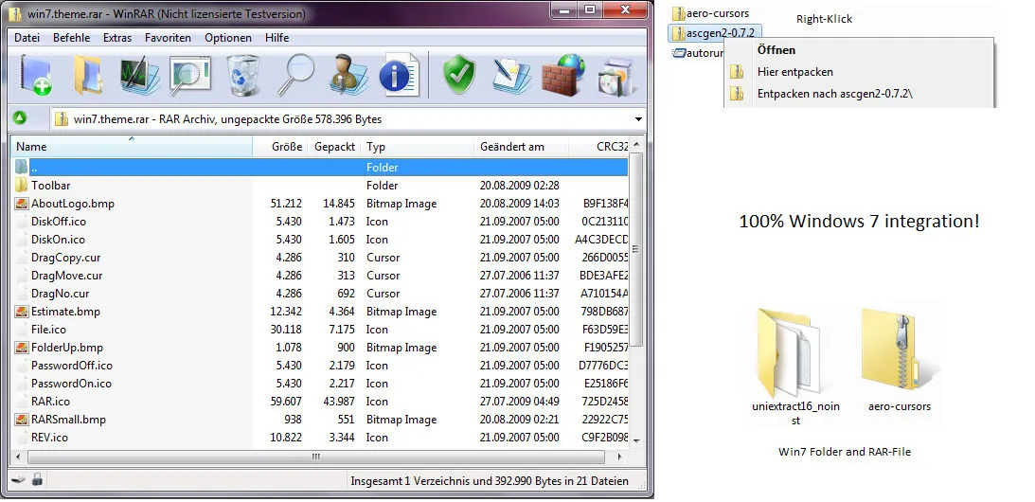
Task: Click the firewall Protect archive icon
Action: coord(563,75)
